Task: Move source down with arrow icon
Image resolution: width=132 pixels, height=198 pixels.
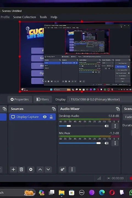Action: pos(48,169)
